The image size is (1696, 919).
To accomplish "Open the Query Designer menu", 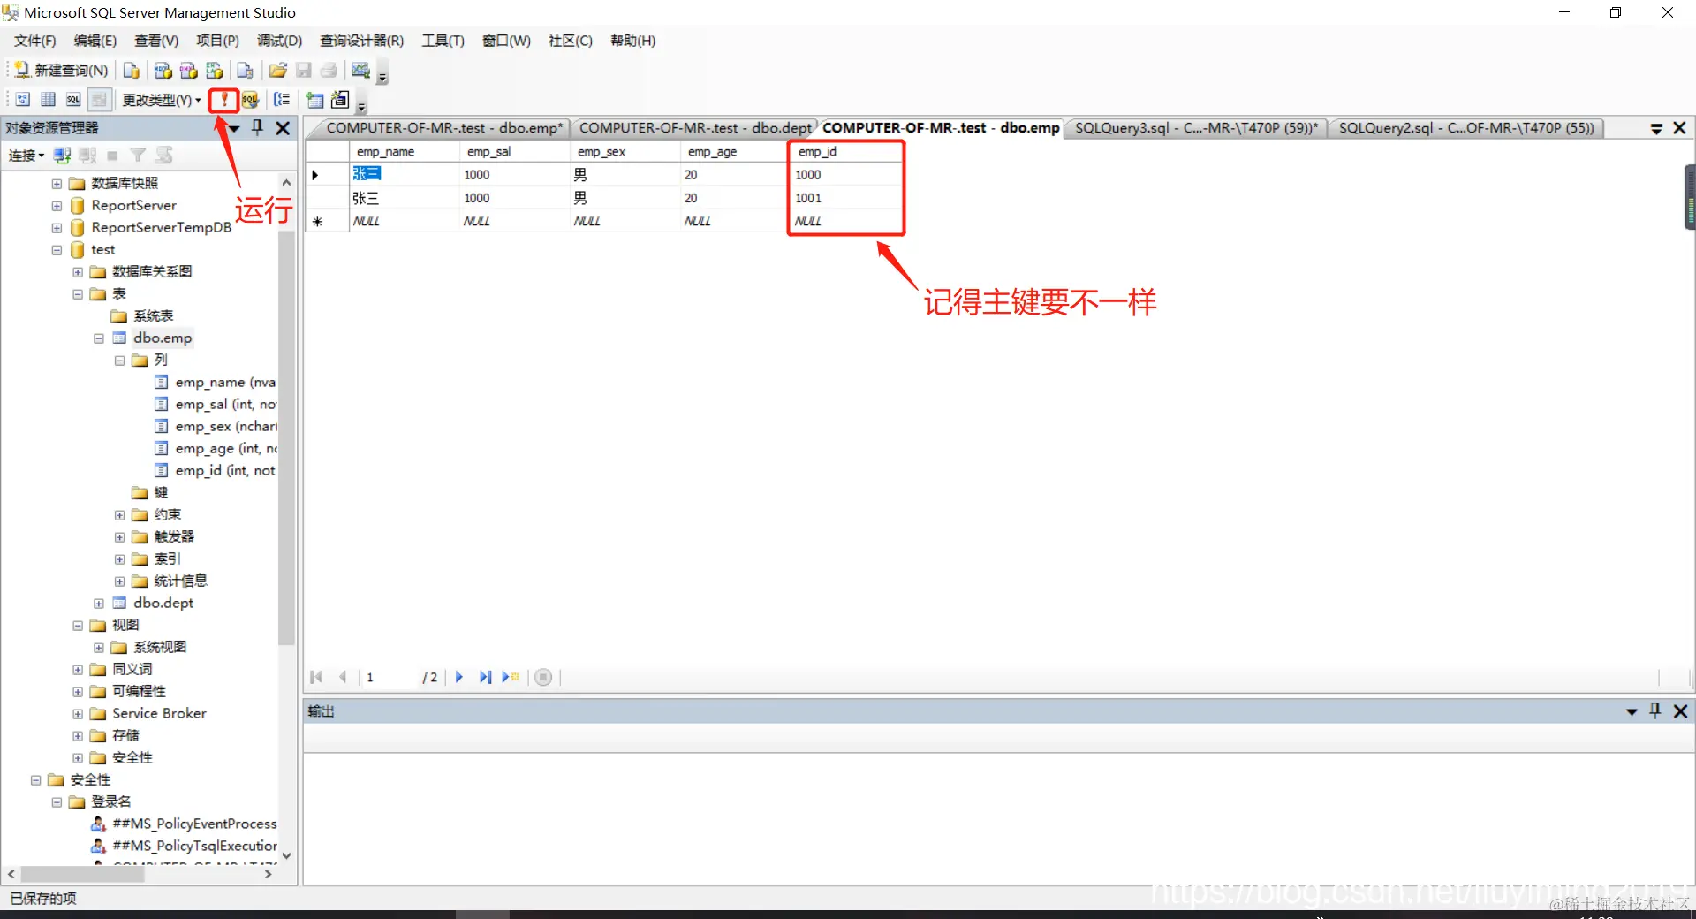I will click(361, 41).
